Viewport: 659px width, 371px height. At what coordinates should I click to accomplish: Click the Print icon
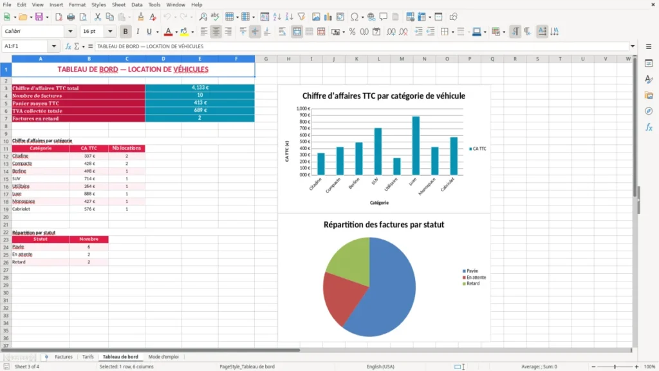71,17
